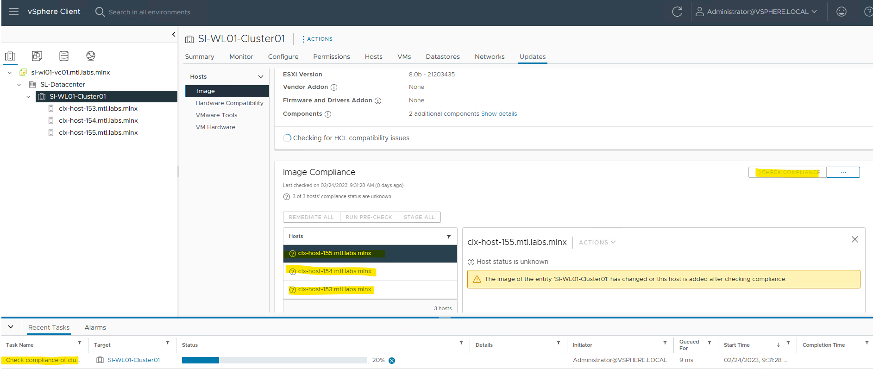Switch to VMs and Templates inventory view
This screenshot has width=873, height=369.
[37, 56]
